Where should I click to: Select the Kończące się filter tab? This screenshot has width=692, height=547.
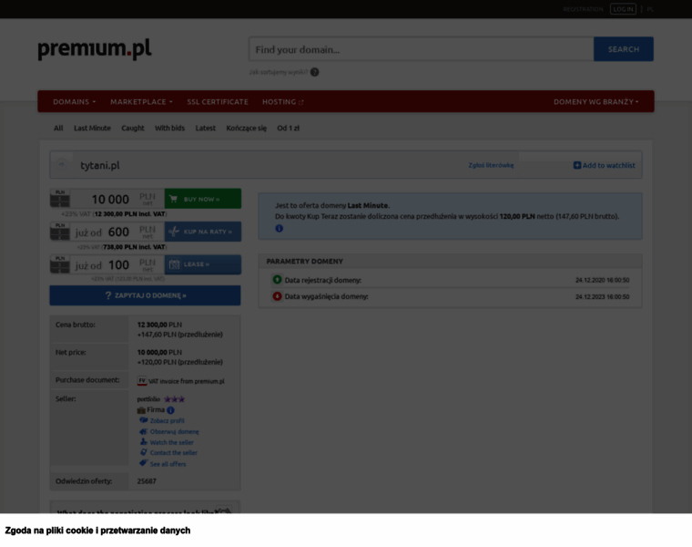pos(246,129)
